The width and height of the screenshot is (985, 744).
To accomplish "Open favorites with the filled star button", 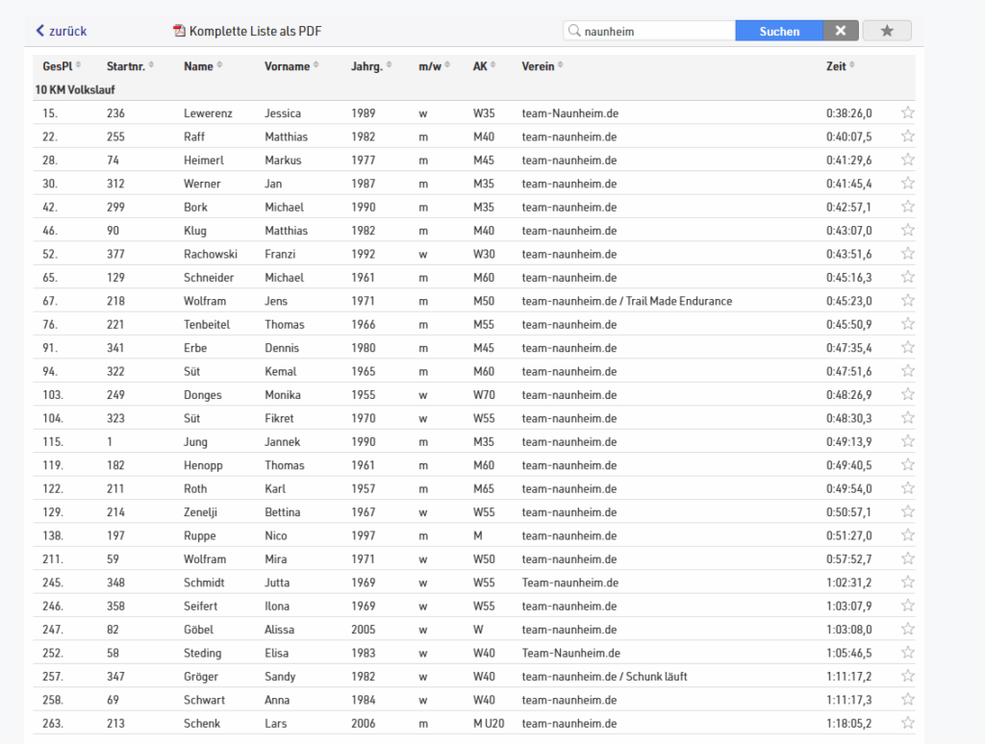I will (886, 31).
